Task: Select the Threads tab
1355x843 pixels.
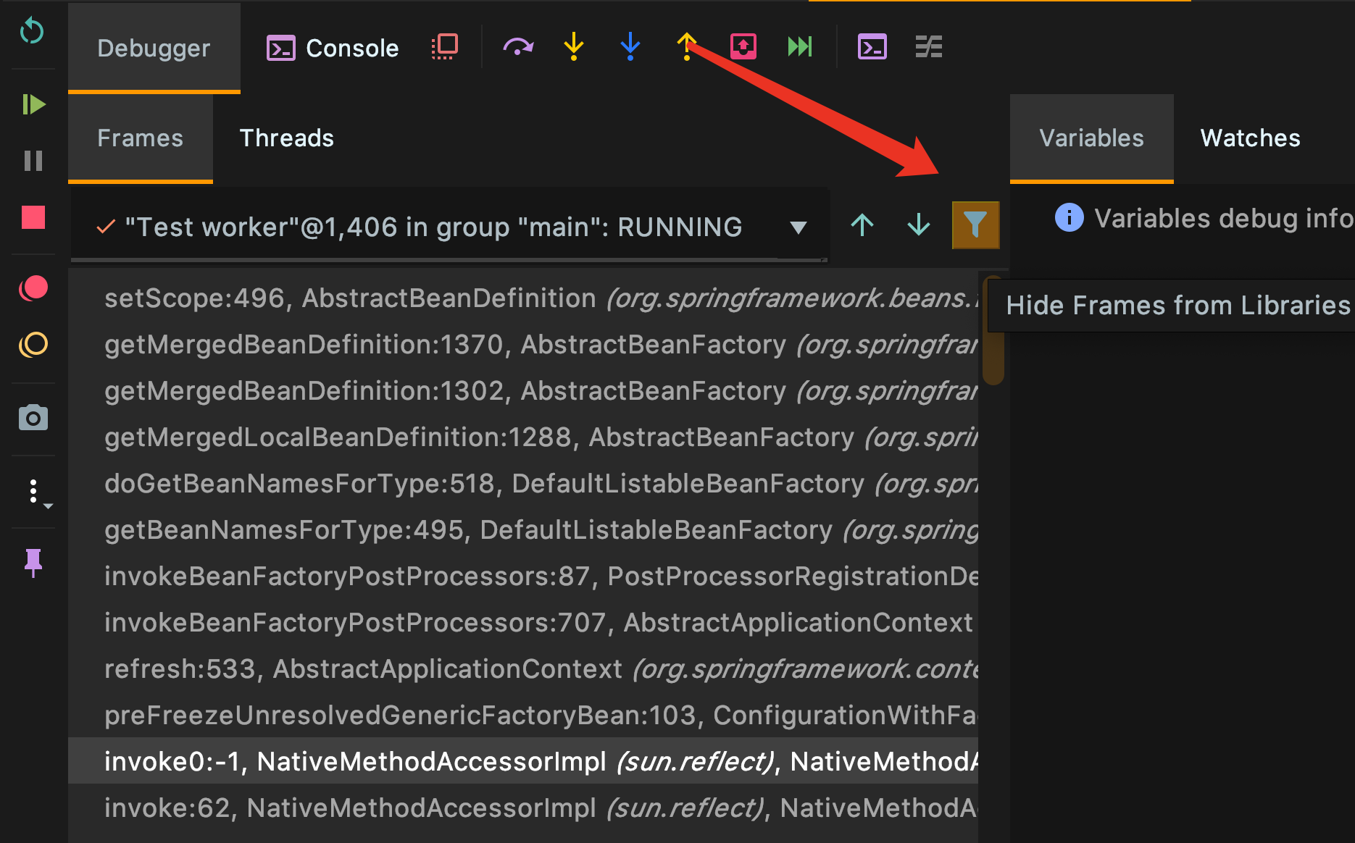Action: point(287,138)
